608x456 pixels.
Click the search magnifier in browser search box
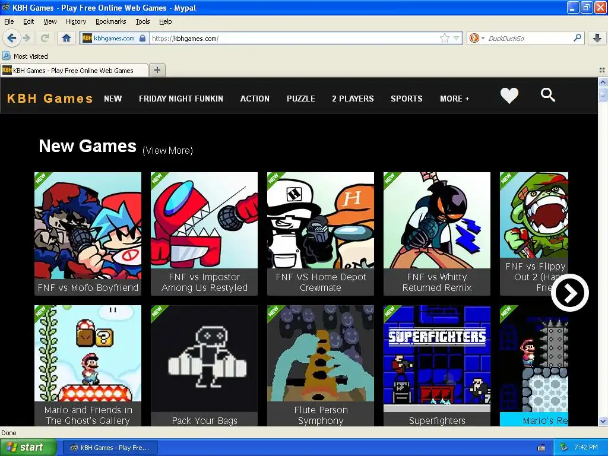[577, 37]
